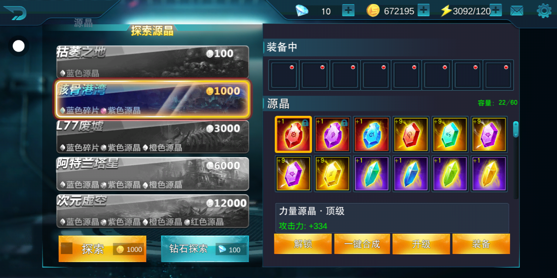Viewport: 557px width, 278px height.
Task: Click the crystal inventory scrollbar handle
Action: tap(516, 129)
